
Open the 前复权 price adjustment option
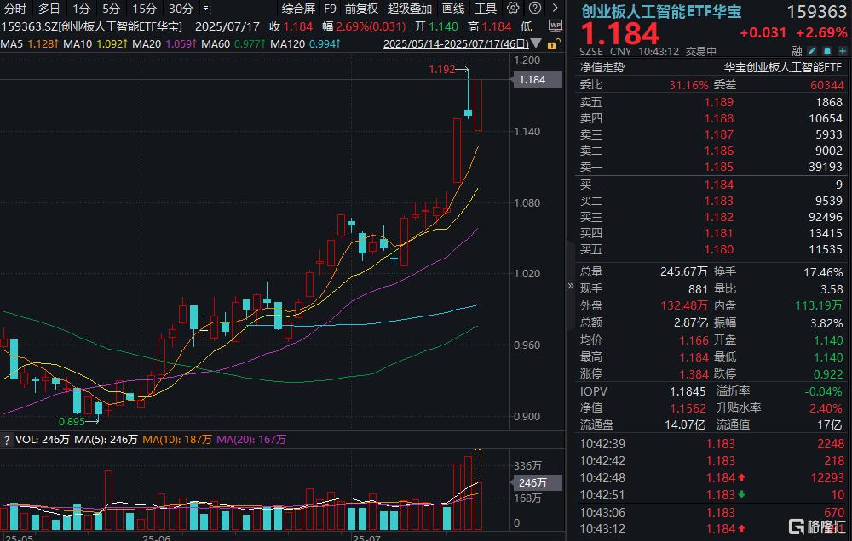click(x=361, y=9)
